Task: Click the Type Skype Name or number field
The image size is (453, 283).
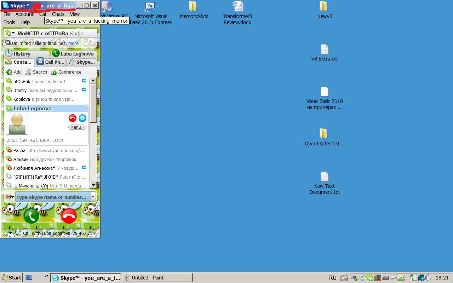Action: click(x=52, y=197)
